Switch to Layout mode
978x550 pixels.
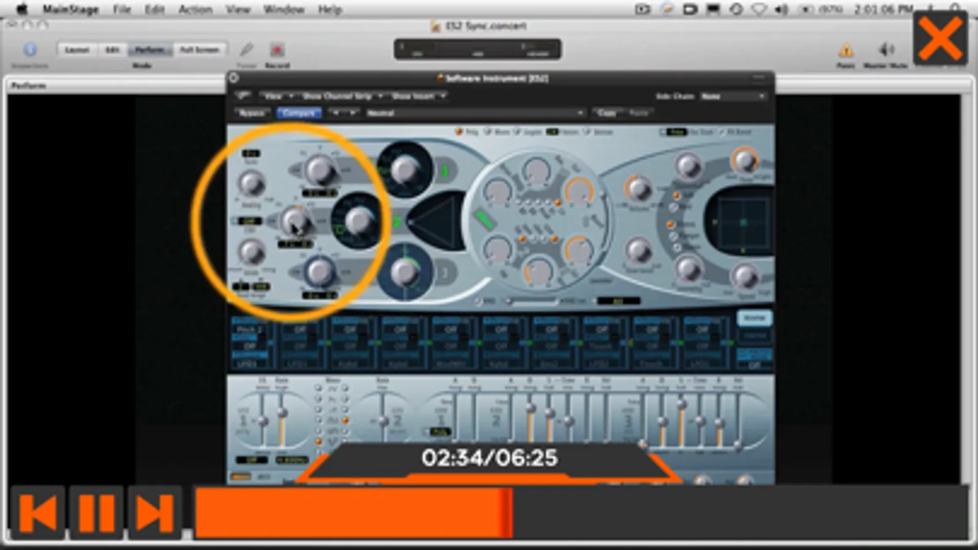pos(77,50)
